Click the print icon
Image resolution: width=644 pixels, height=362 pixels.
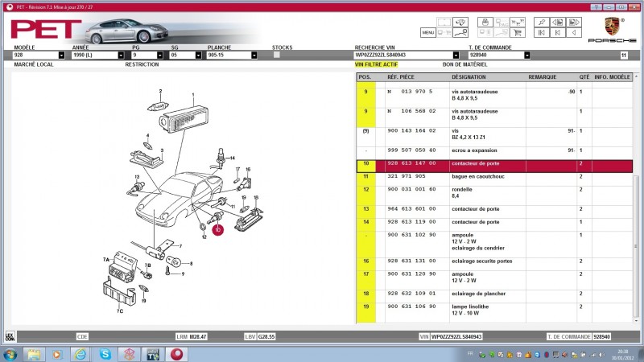pyautogui.click(x=485, y=23)
